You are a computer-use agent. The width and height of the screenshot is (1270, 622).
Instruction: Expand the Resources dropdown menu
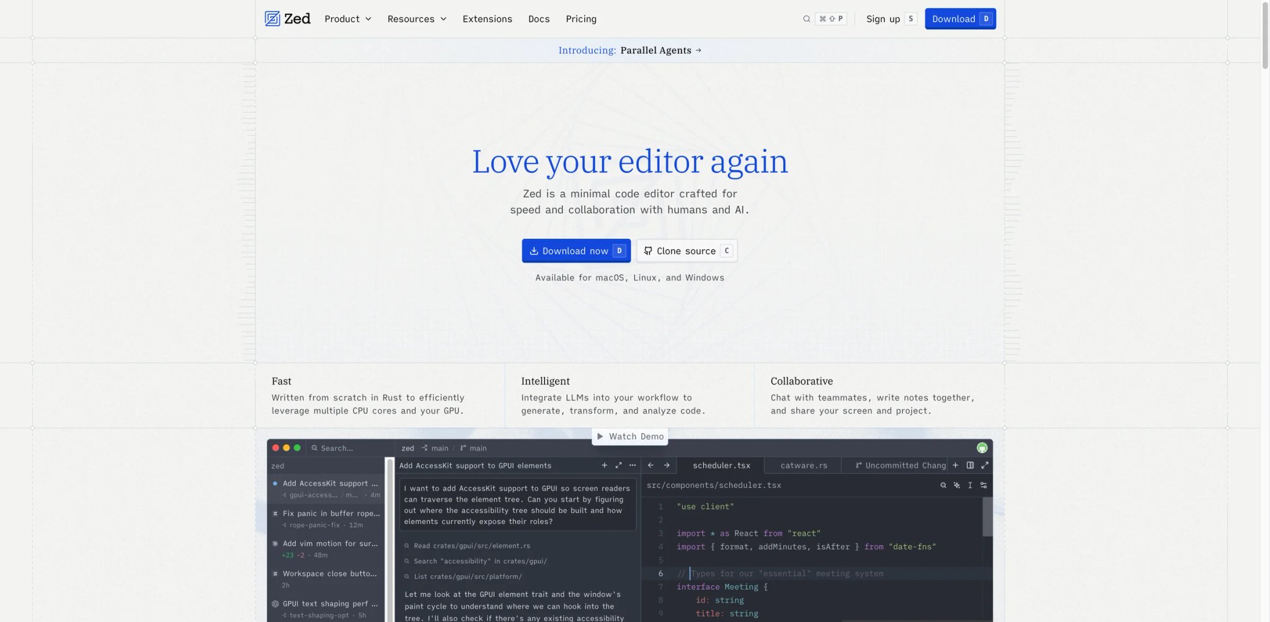417,19
